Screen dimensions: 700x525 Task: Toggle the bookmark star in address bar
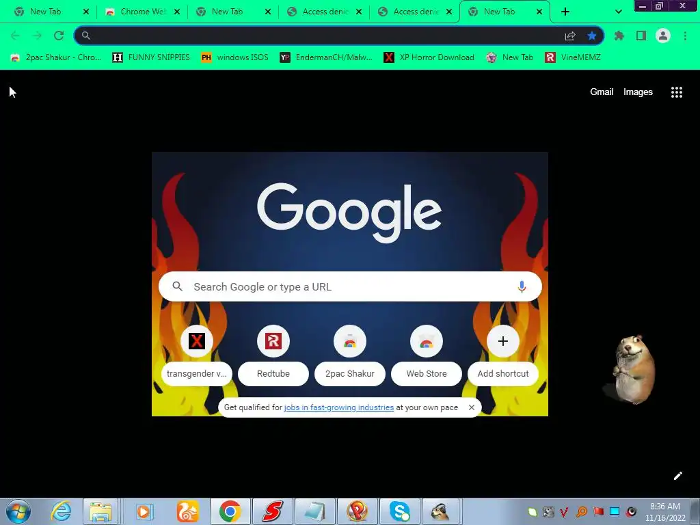592,36
